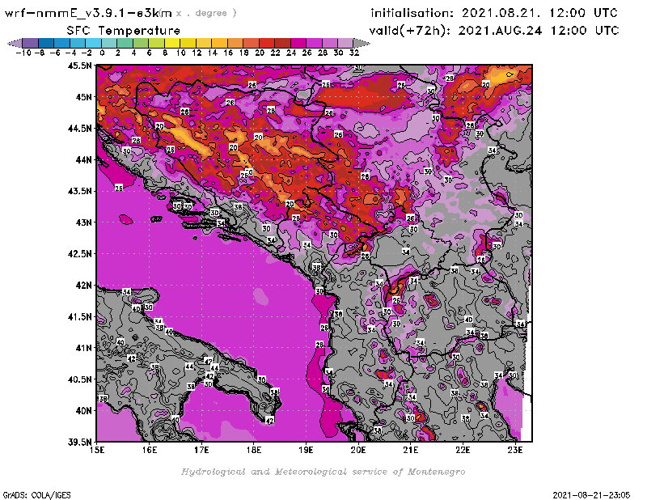Click the '20E' longitude axis label
The image size is (647, 500).
tap(358, 450)
